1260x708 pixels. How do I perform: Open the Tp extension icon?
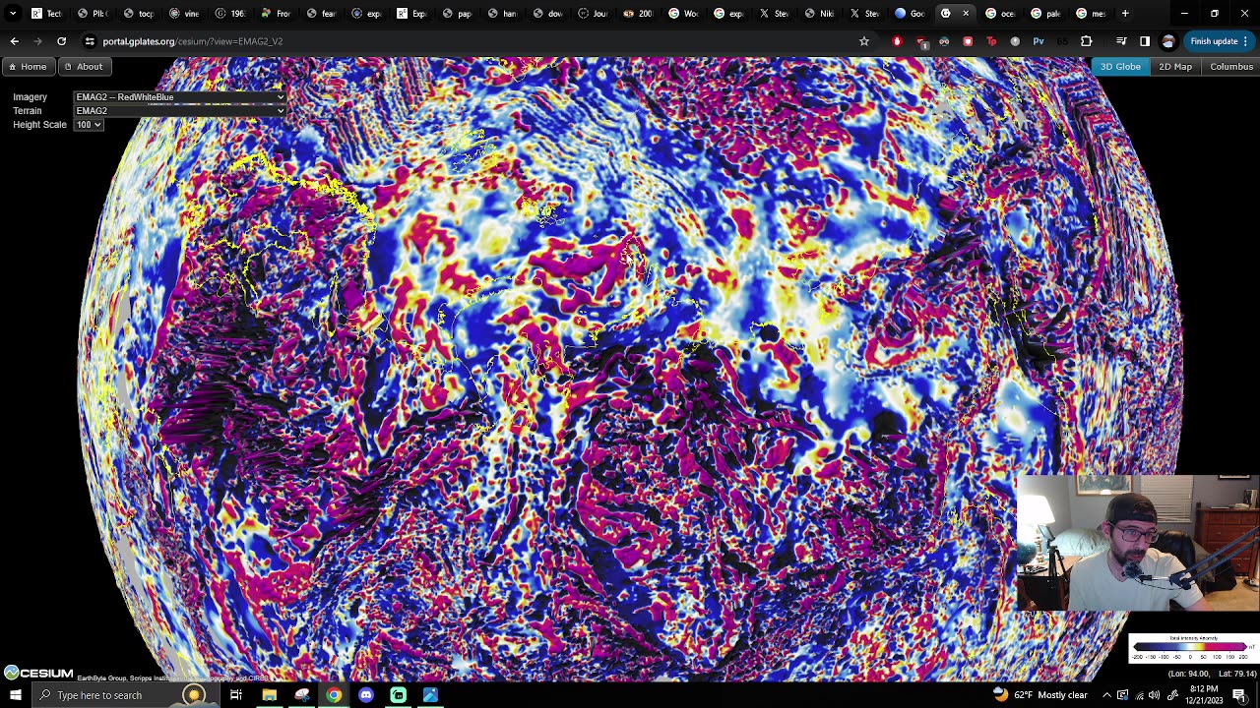pyautogui.click(x=991, y=41)
